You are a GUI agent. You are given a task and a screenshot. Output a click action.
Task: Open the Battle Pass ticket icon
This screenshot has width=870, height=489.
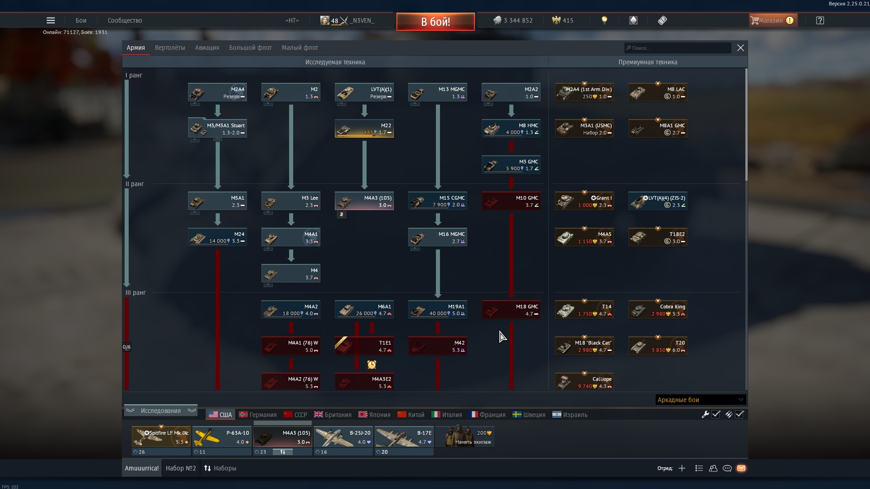click(x=662, y=20)
